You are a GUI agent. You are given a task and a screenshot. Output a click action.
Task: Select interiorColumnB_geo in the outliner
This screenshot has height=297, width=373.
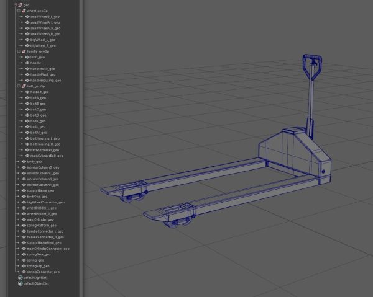click(x=43, y=179)
